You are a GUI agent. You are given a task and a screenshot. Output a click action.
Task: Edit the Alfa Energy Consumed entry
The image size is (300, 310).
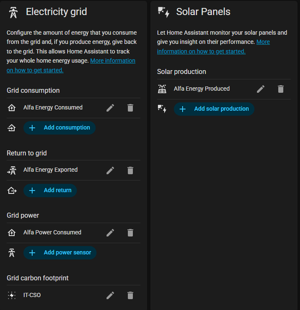point(110,108)
